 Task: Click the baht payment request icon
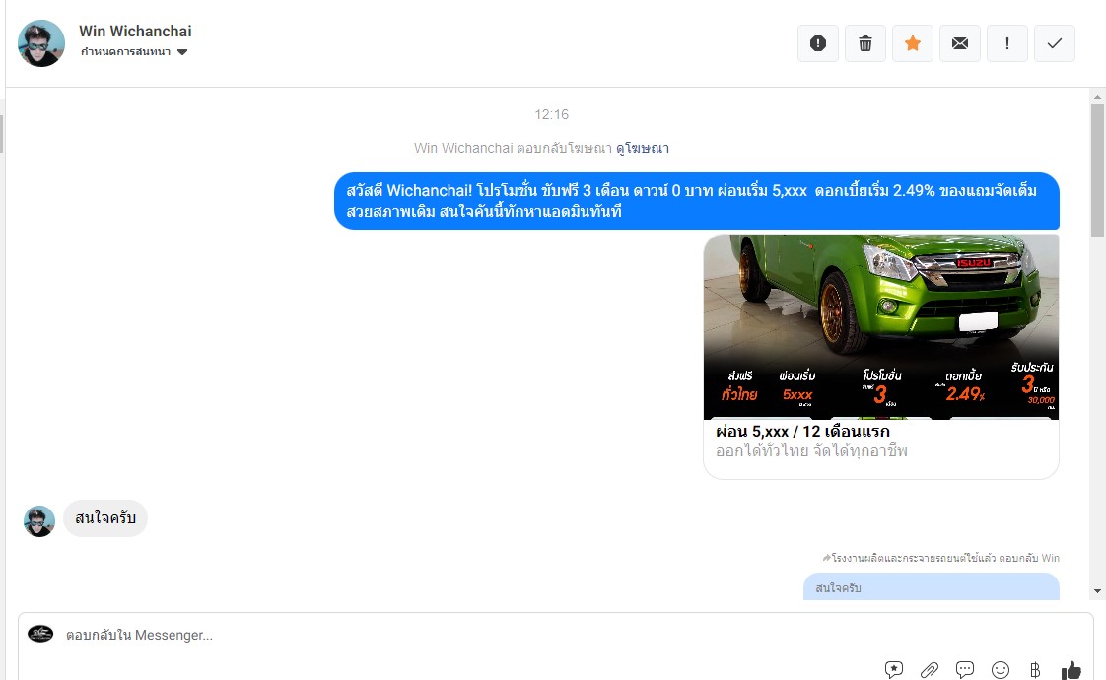(x=1035, y=669)
